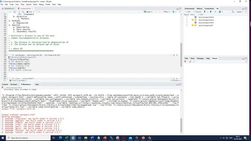The image size is (251, 141).
Task: Click the Windows search box
Action: click(28, 138)
